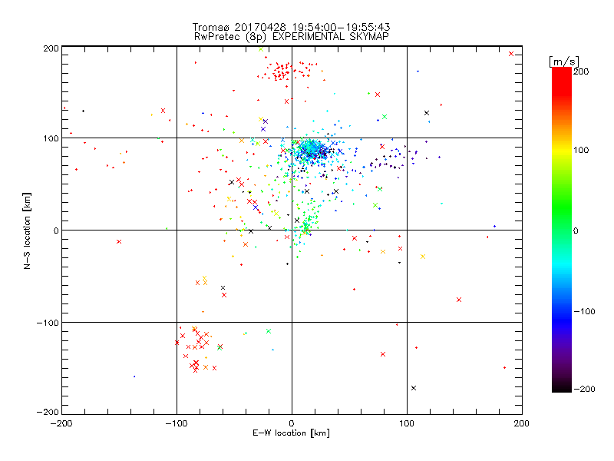This screenshot has width=614, height=461.
Task: Click the 'E-W location [km]' axis label
Action: click(291, 433)
